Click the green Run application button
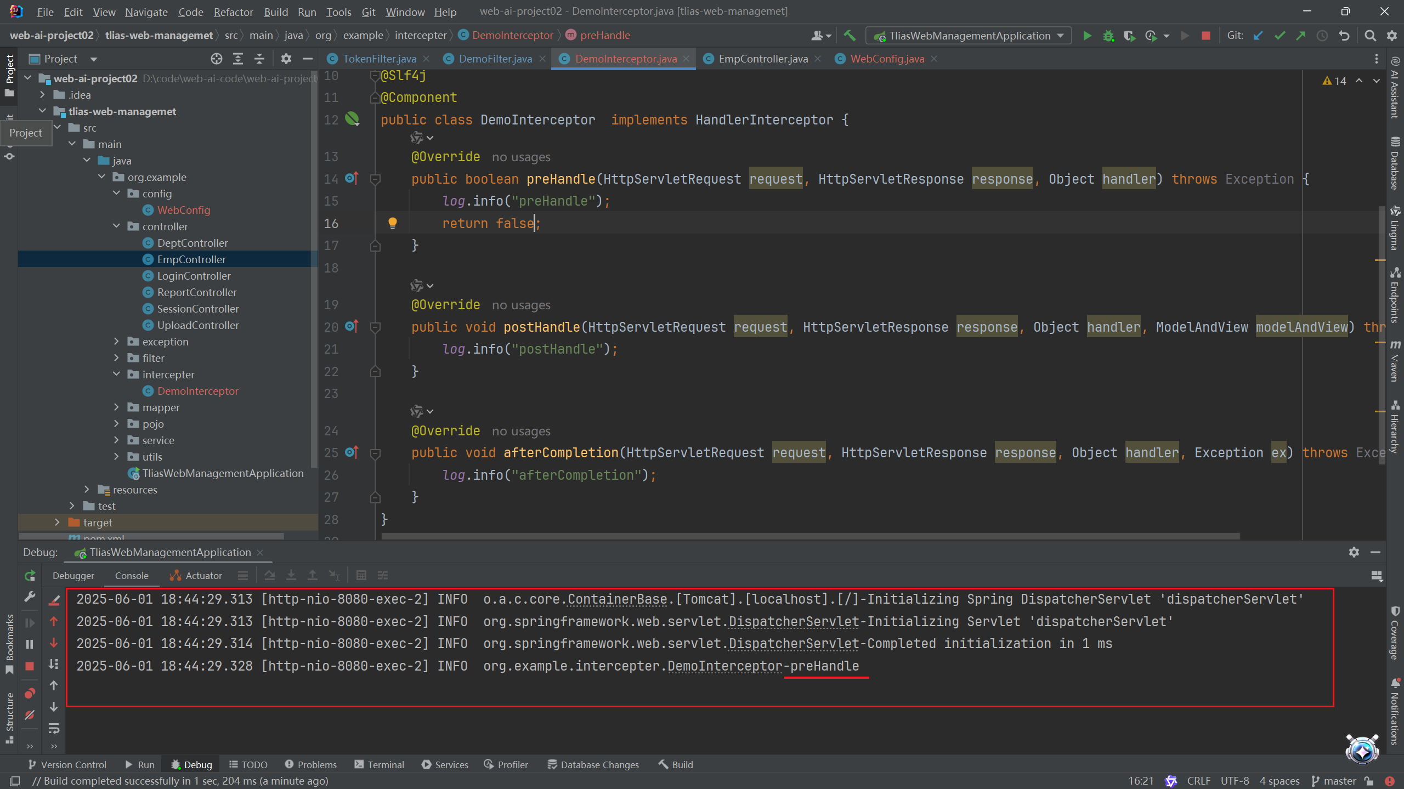 coord(1086,36)
